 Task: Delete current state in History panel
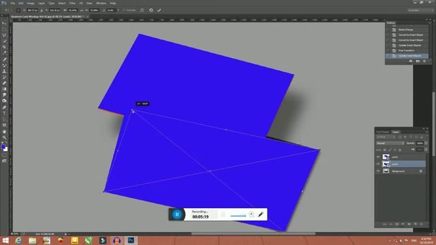coord(424,61)
